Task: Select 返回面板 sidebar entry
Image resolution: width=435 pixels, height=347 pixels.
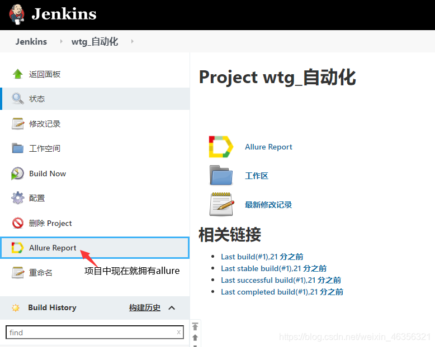Action: point(45,74)
